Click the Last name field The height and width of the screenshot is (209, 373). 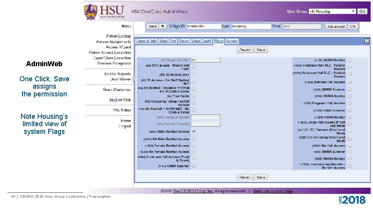point(251,27)
